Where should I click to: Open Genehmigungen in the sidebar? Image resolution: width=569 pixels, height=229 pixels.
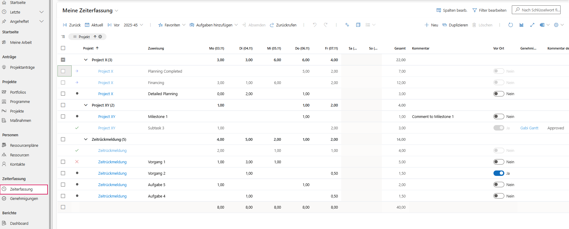[24, 198]
